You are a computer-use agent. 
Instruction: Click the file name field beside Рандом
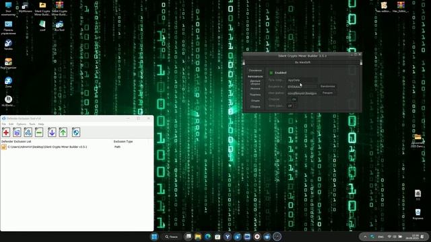tap(302, 93)
